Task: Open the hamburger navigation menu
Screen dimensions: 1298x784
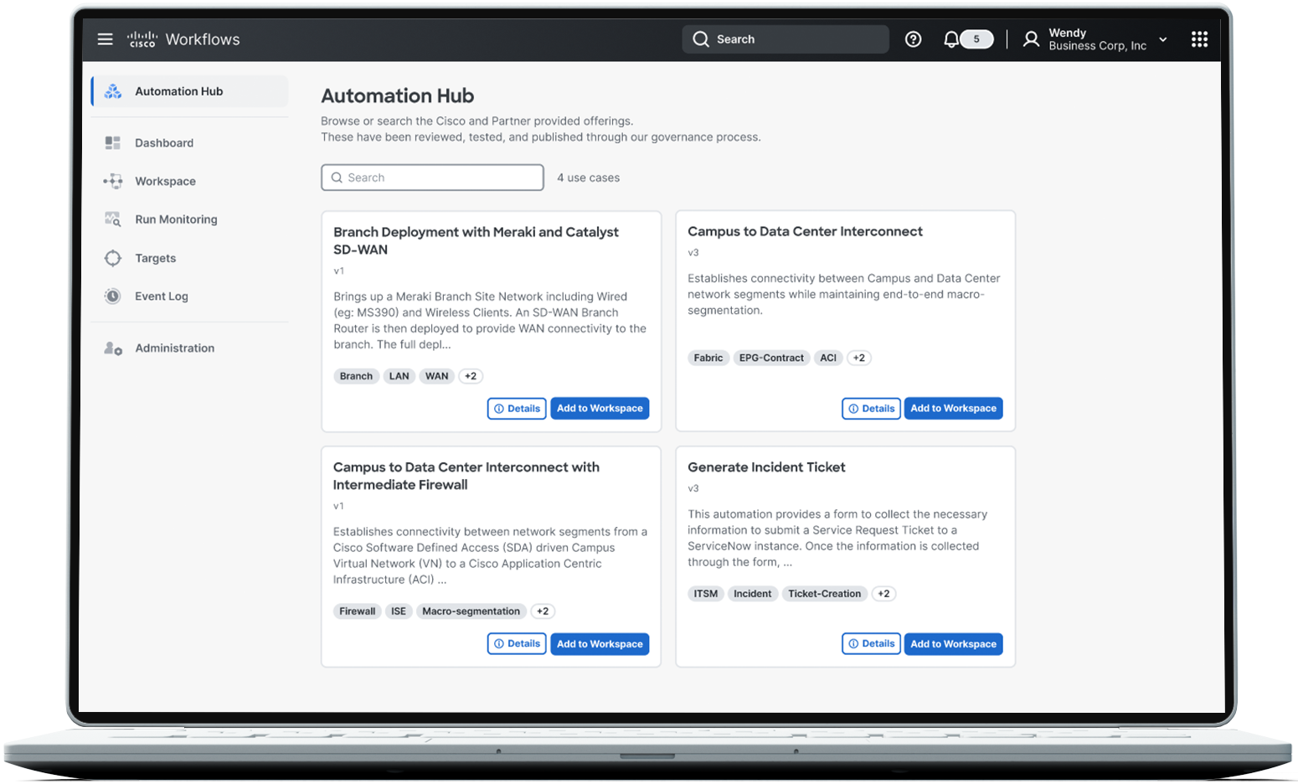Action: pos(105,39)
